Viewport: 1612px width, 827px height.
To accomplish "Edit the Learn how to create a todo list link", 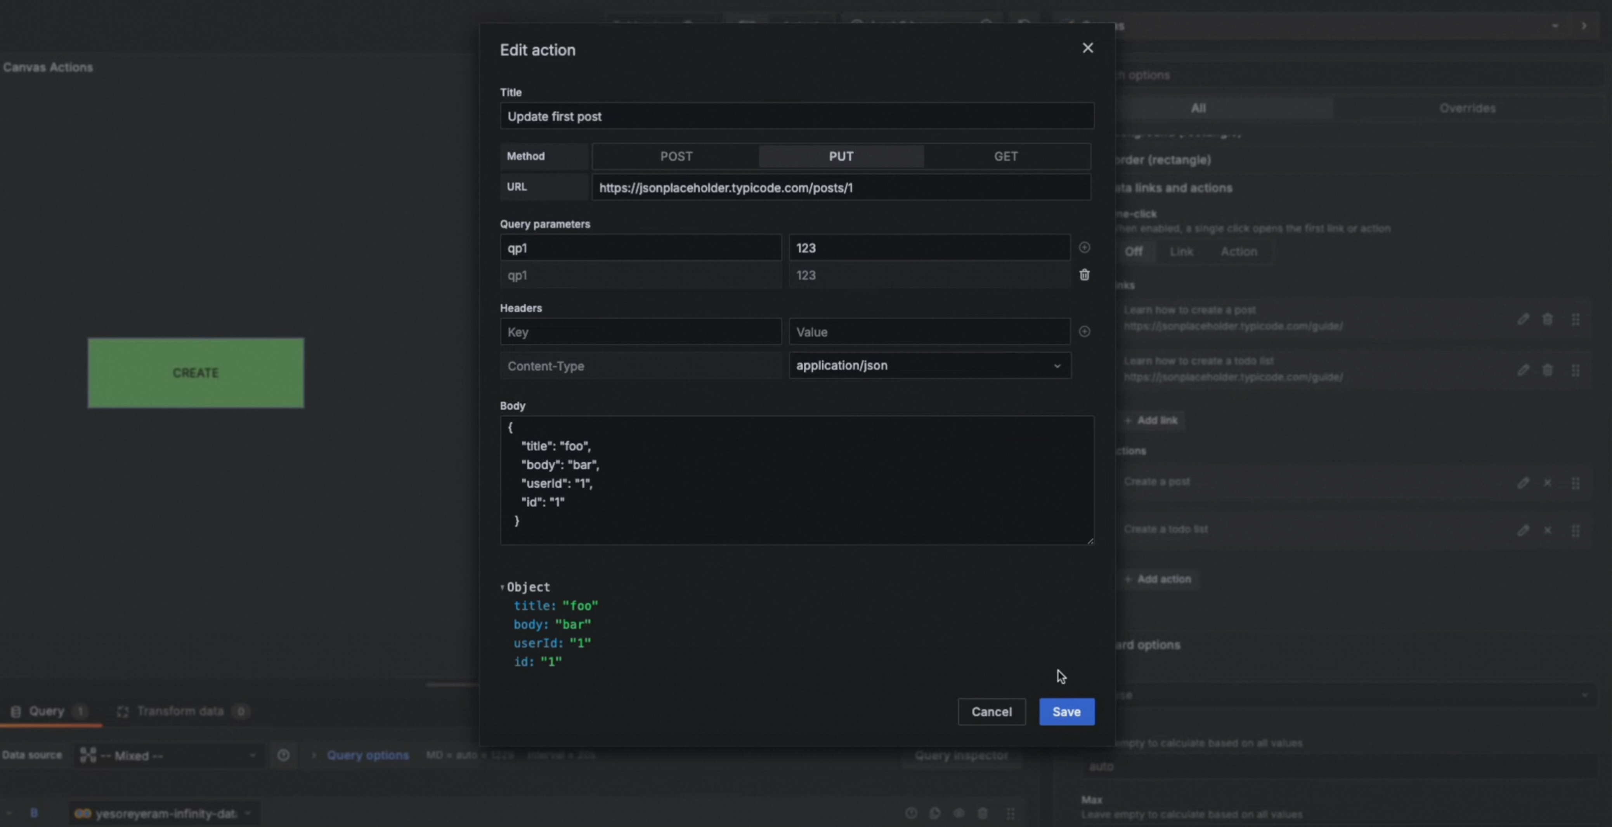I will click(1523, 370).
